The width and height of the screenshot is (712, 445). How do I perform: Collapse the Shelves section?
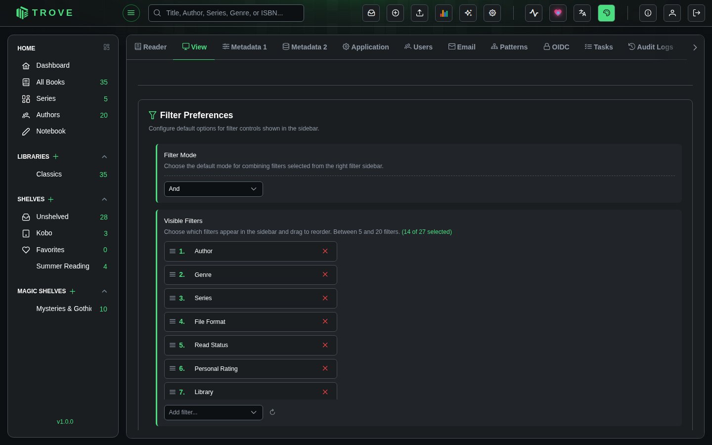click(104, 199)
